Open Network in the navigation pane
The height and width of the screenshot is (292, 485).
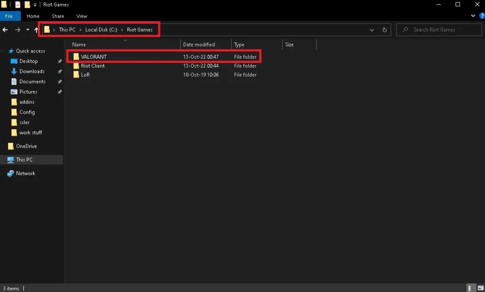26,173
